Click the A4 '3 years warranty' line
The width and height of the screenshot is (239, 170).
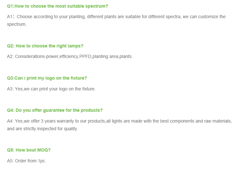119,121
